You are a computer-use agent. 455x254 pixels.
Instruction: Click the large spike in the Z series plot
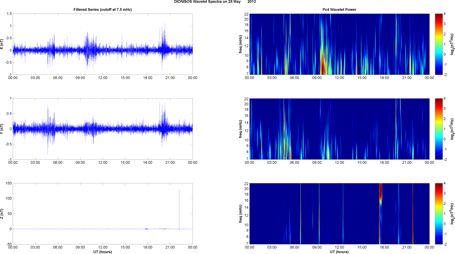[x=179, y=209]
